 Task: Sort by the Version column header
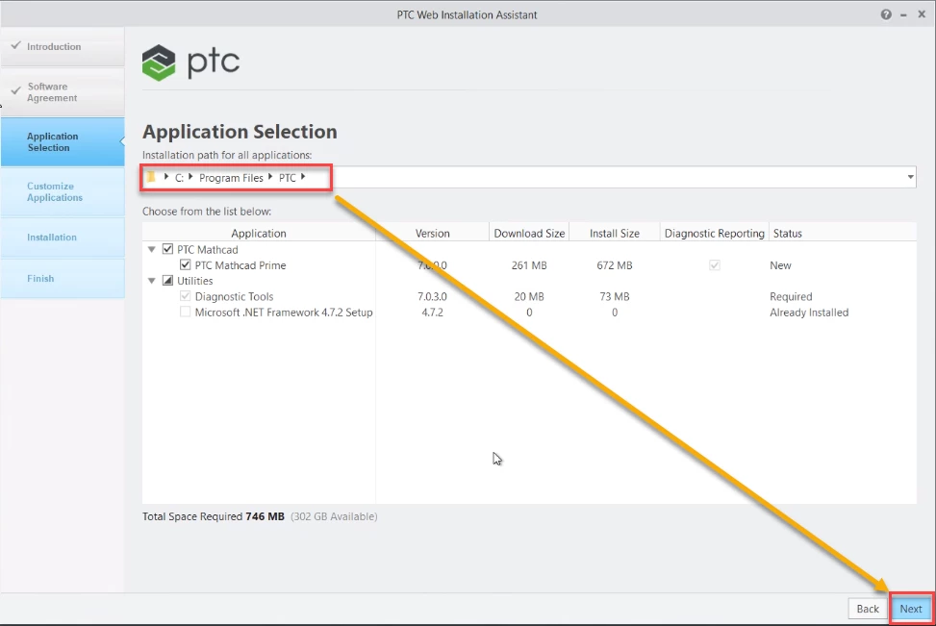(x=432, y=234)
